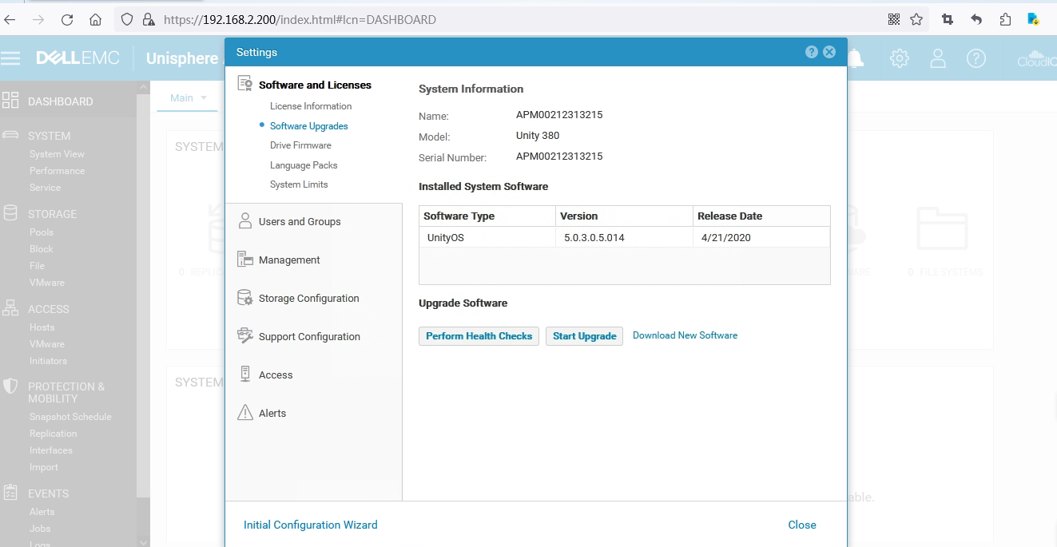
Task: Open the user profile icon in header
Action: (x=938, y=58)
